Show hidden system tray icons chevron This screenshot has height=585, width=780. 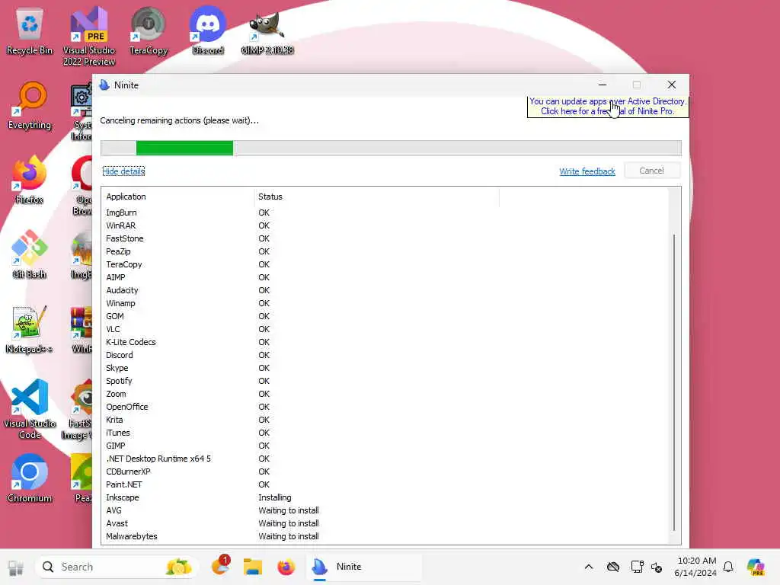tap(589, 567)
